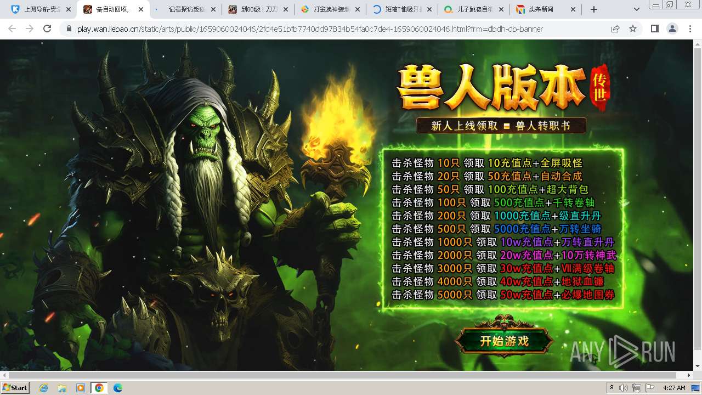Click the 击杀怪物 10只 reward row
Image resolution: width=702 pixels, height=395 pixels.
tap(487, 163)
